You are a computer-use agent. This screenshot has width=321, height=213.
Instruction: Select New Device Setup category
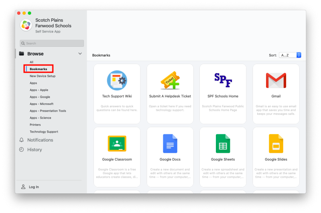(43, 76)
